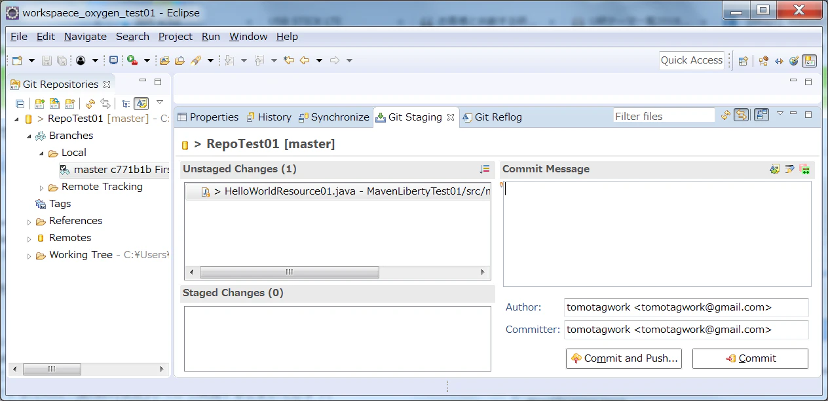Expand the Working Tree node
828x401 pixels.
tap(29, 256)
